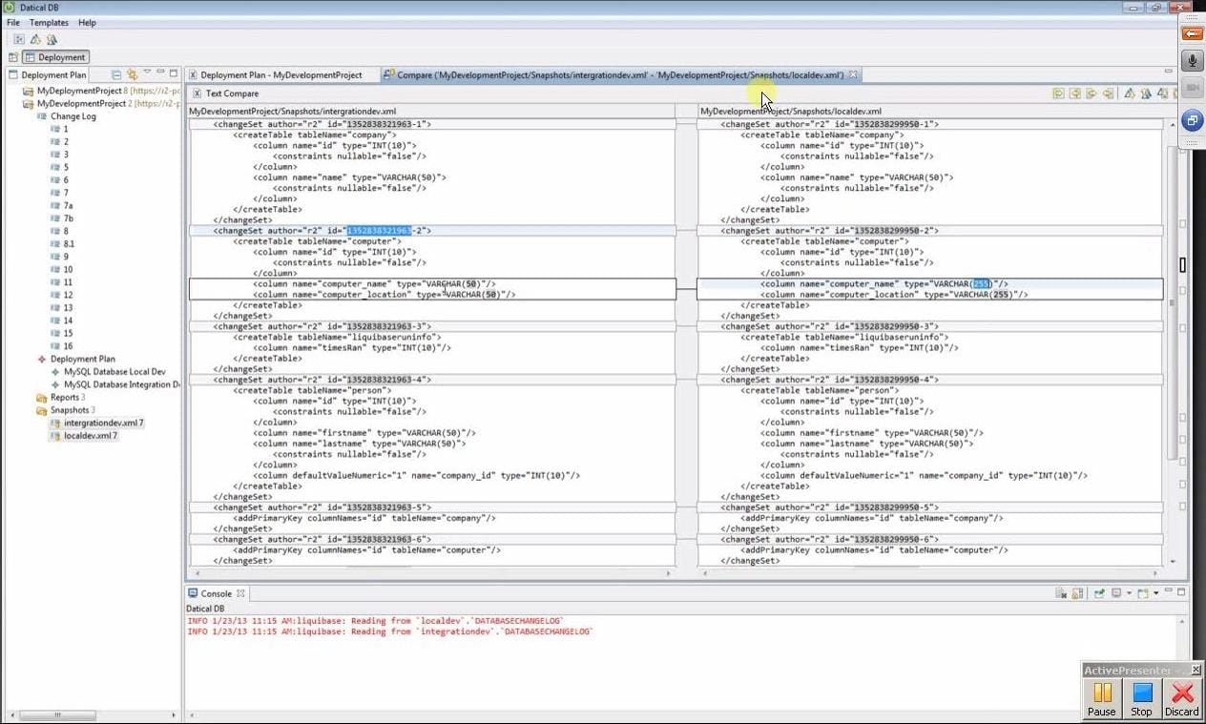Viewport: 1206px width, 724px height.
Task: Click the left pane horizontal scrollbar
Action: coord(429,573)
